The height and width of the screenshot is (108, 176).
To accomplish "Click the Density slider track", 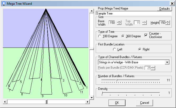I will click(131, 93).
